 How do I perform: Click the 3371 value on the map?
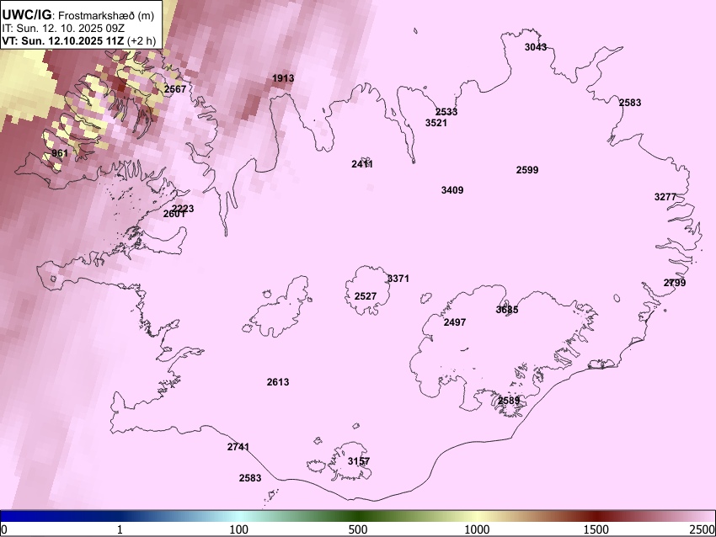coord(398,279)
